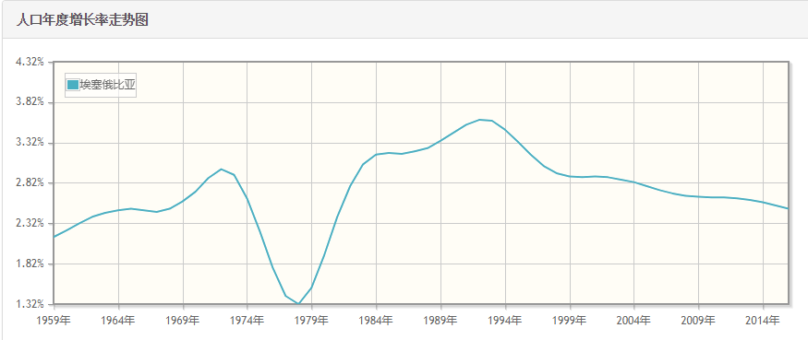
Task: Select the 1969年 x-axis label
Action: pos(183,321)
